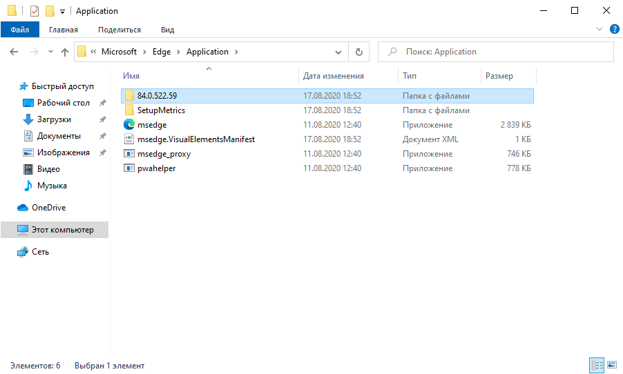Navigate to Microsoft breadcrumb
Viewport: 623px width, 374px height.
119,52
